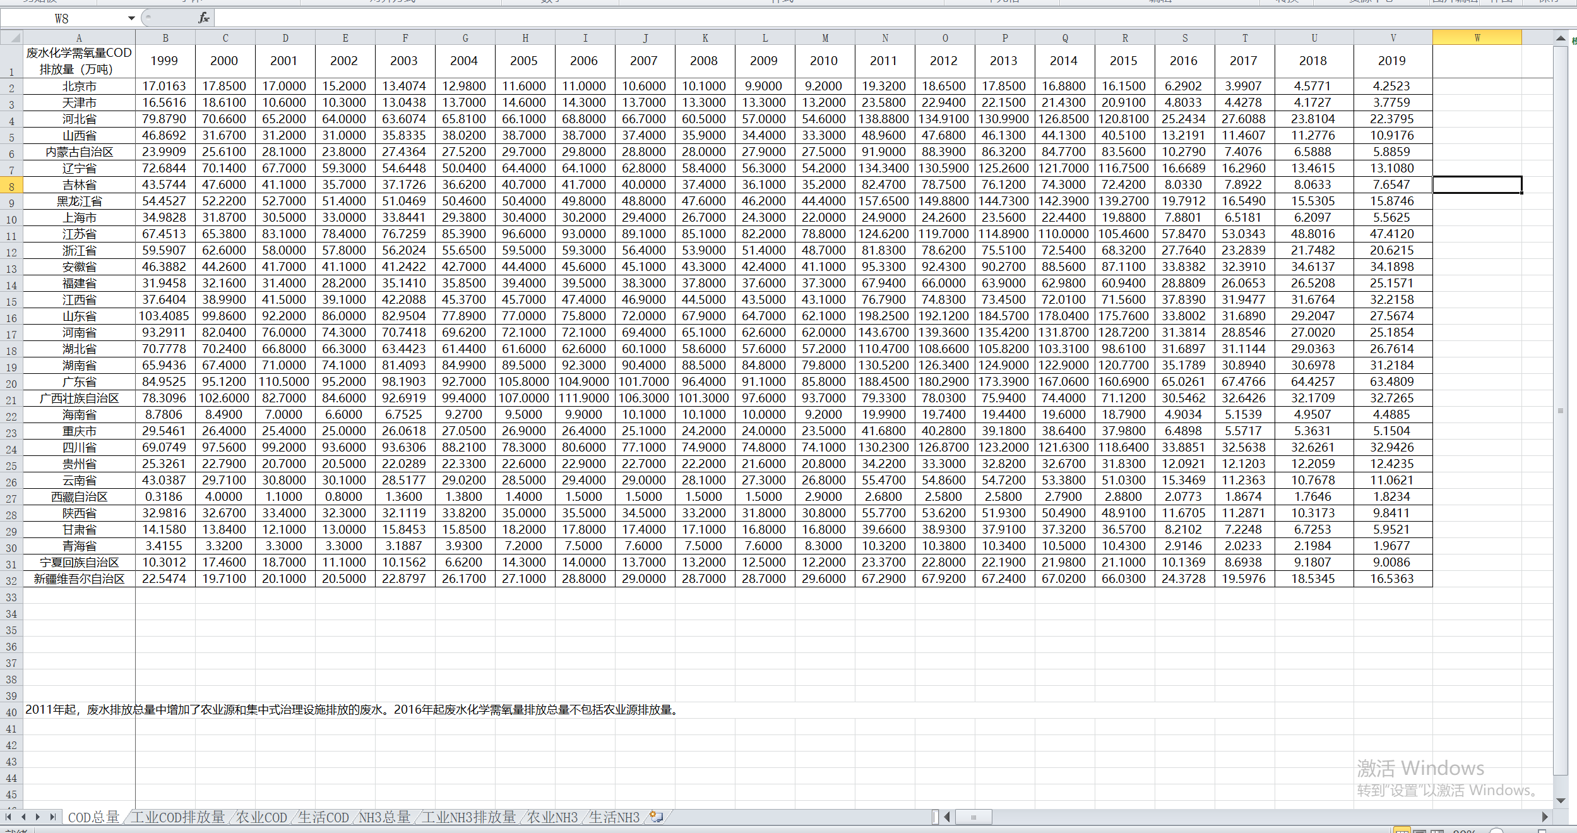Select column W header
The height and width of the screenshot is (833, 1577).
click(1477, 38)
